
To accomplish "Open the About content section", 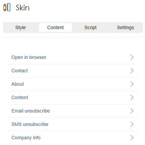I will pyautogui.click(x=73, y=84).
